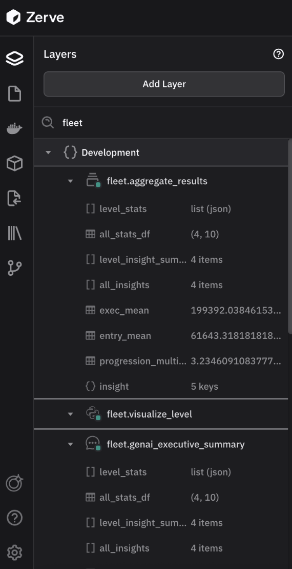
Task: Collapse the Development layer
Action: (x=48, y=153)
